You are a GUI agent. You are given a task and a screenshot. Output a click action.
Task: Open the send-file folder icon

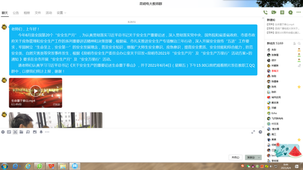point(22,132)
